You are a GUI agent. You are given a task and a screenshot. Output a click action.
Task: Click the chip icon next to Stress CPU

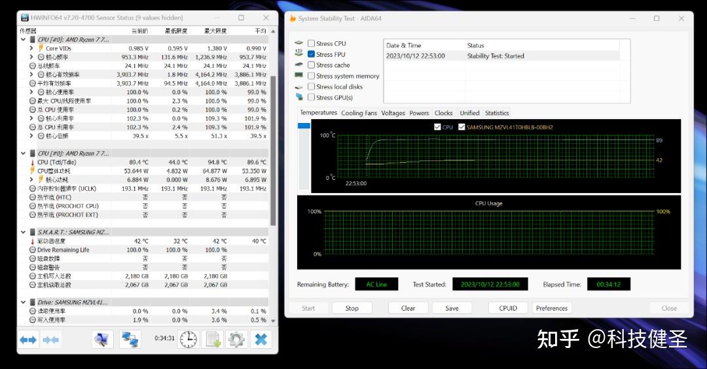pyautogui.click(x=299, y=43)
